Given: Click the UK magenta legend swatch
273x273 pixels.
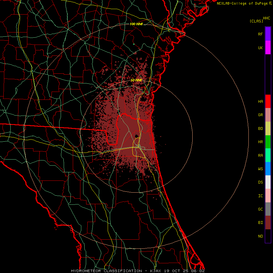Looking at the screenshot, I should (268, 48).
